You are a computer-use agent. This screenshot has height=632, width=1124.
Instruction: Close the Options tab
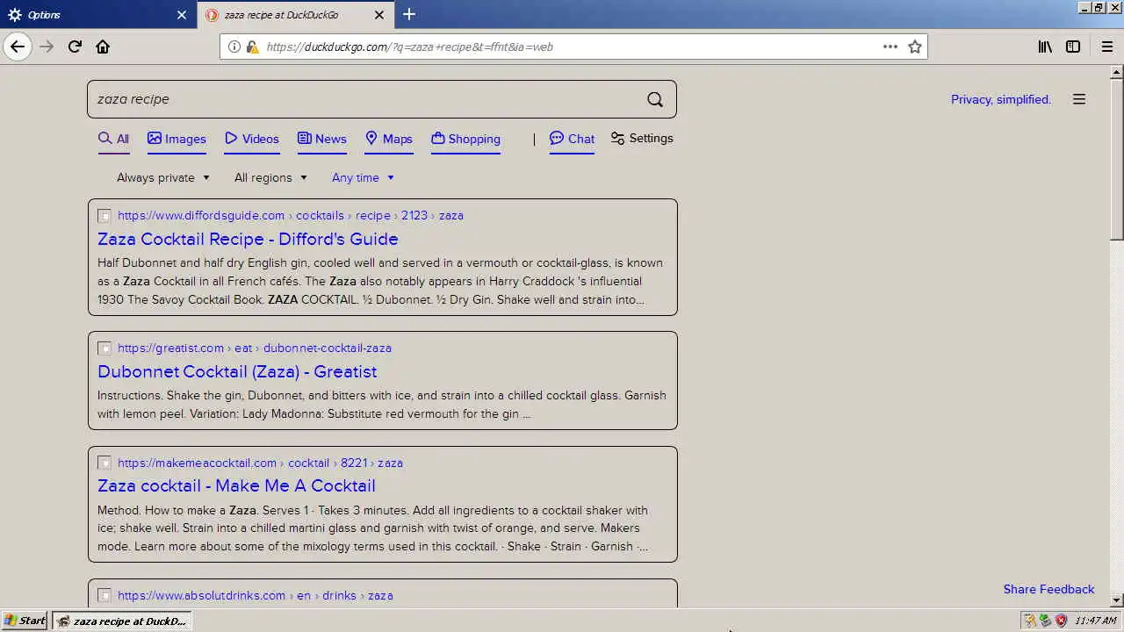[x=182, y=15]
